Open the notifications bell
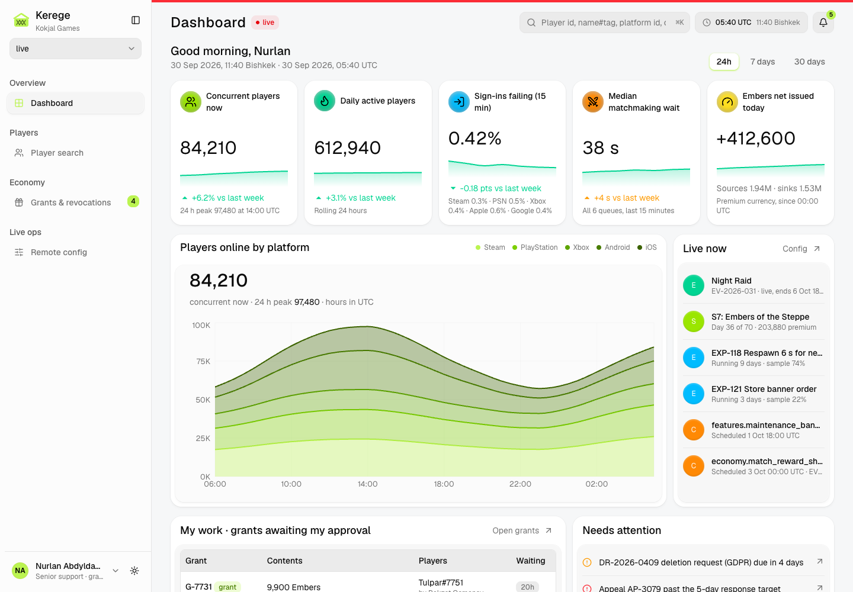Screen dimensions: 853x592 coord(823,22)
